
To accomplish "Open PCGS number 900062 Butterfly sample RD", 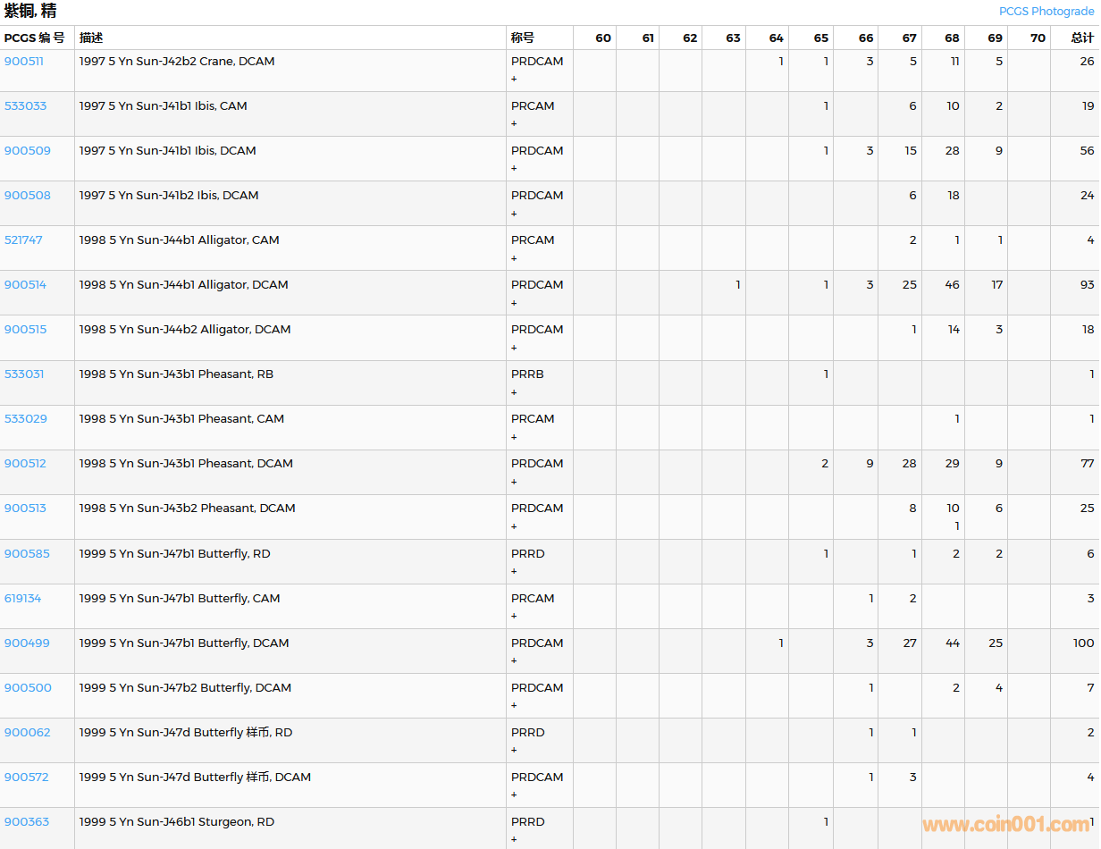I will pyautogui.click(x=28, y=733).
